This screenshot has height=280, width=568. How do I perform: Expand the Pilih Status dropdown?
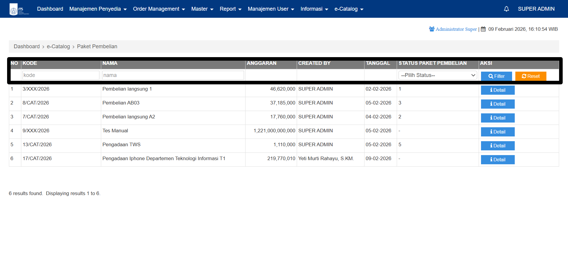[438, 75]
